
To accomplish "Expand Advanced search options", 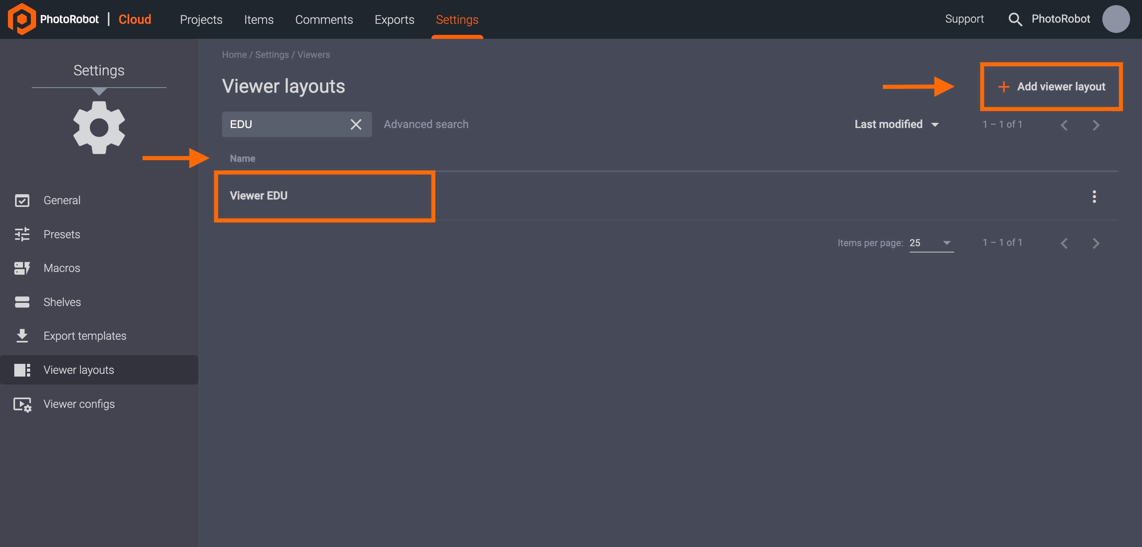I will point(425,124).
